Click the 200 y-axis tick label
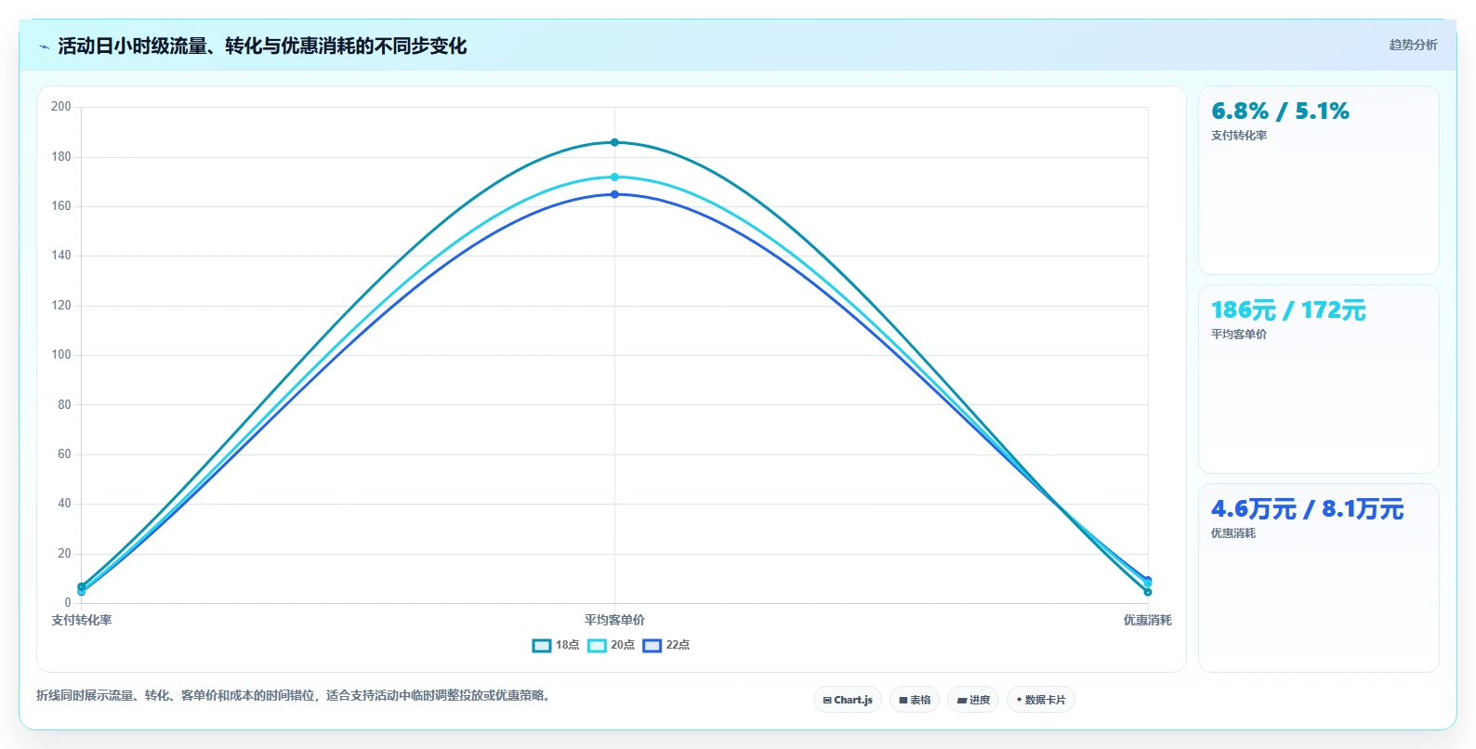The width and height of the screenshot is (1476, 749). [x=61, y=107]
